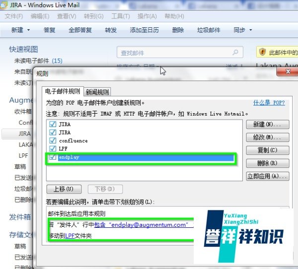
Task: Toggle the endplay rule checkbox
Action: 53,157
